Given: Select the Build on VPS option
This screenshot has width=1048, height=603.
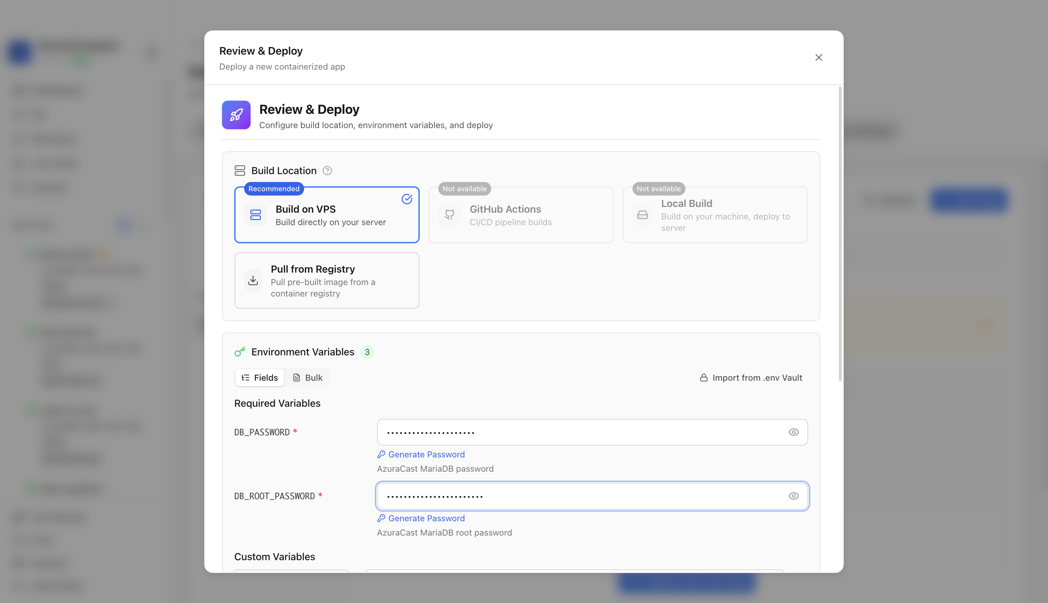Looking at the screenshot, I should point(327,214).
